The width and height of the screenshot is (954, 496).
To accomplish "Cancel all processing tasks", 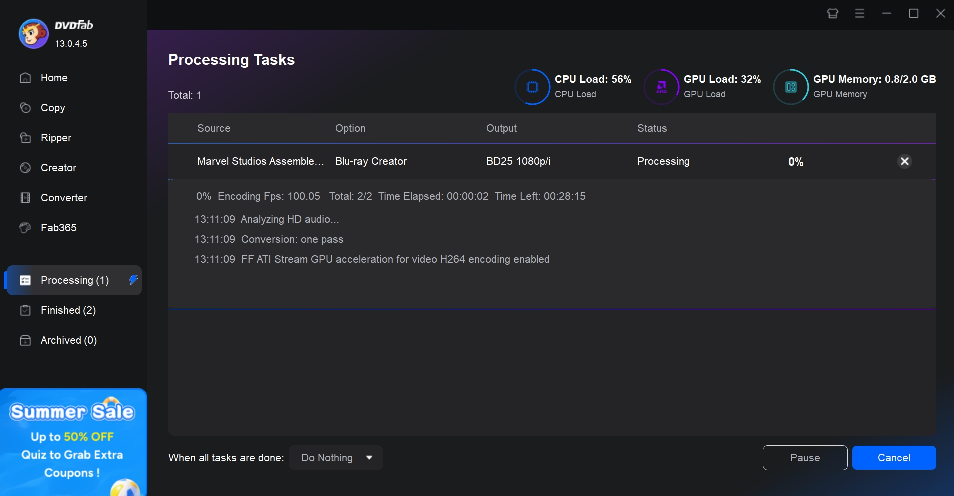I will [x=894, y=457].
